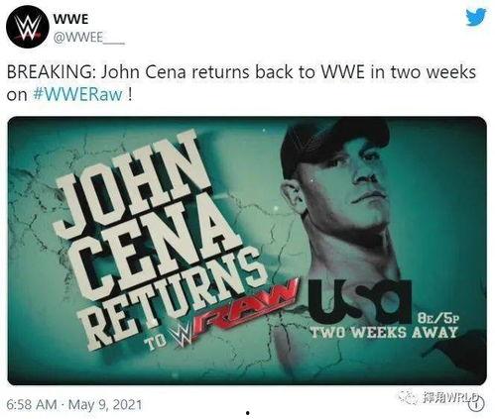Image resolution: width=495 pixels, height=419 pixels.
Task: Click the May 9, 2021 date
Action: click(x=105, y=404)
